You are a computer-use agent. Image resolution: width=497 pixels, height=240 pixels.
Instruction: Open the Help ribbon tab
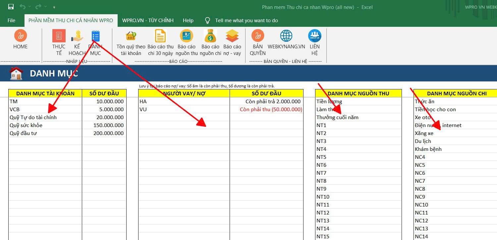(188, 21)
